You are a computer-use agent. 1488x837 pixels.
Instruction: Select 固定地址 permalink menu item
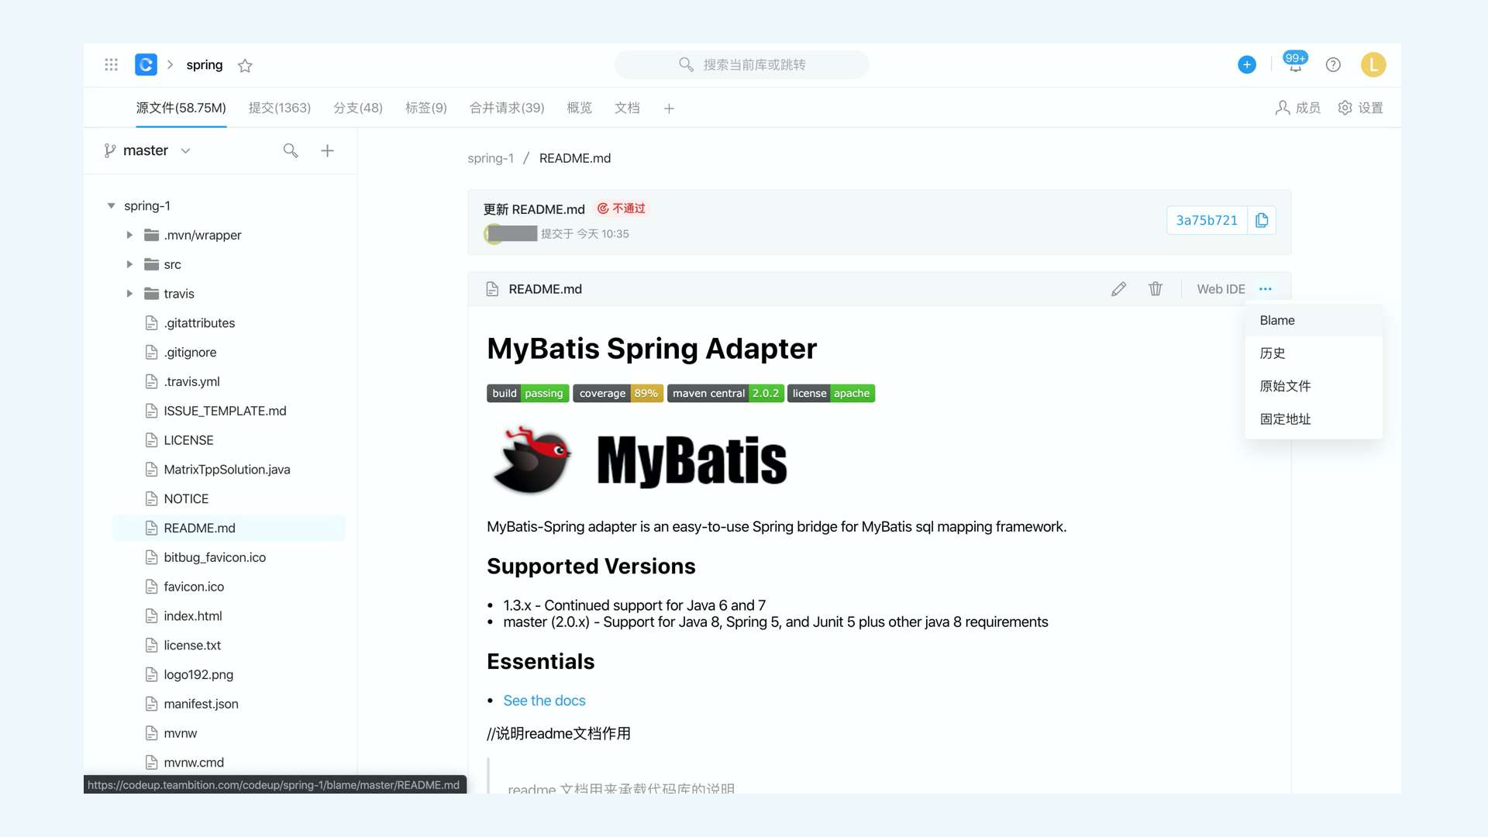(1314, 419)
